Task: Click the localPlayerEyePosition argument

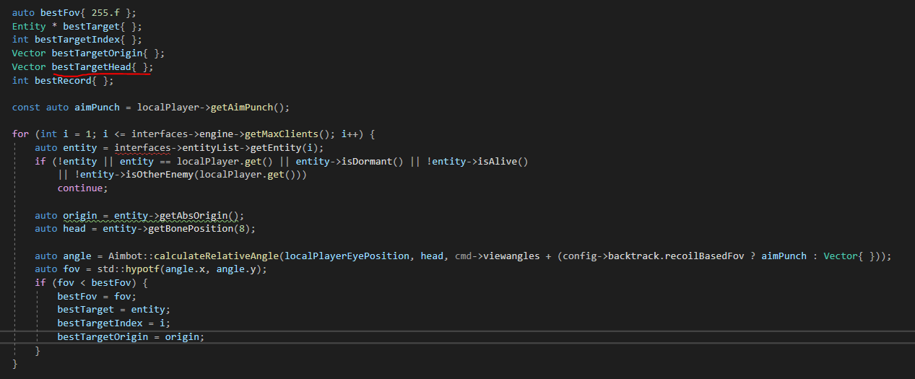Action: coord(345,256)
